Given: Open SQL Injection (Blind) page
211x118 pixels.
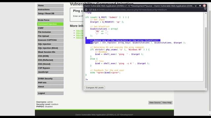Looking at the screenshot, I should coord(50,48).
